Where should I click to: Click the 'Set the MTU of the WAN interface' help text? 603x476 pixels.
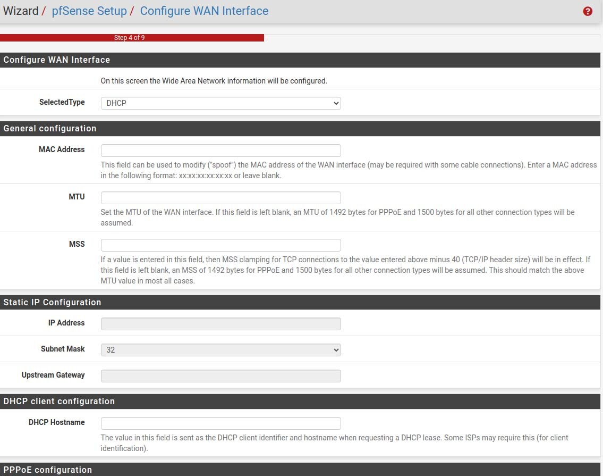[338, 218]
